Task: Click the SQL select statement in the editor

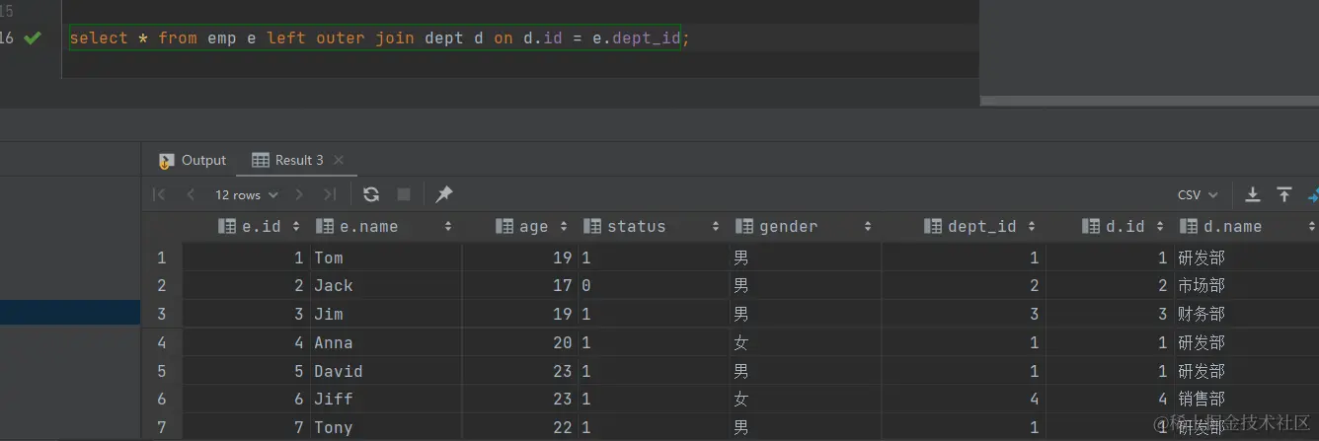Action: coord(379,38)
